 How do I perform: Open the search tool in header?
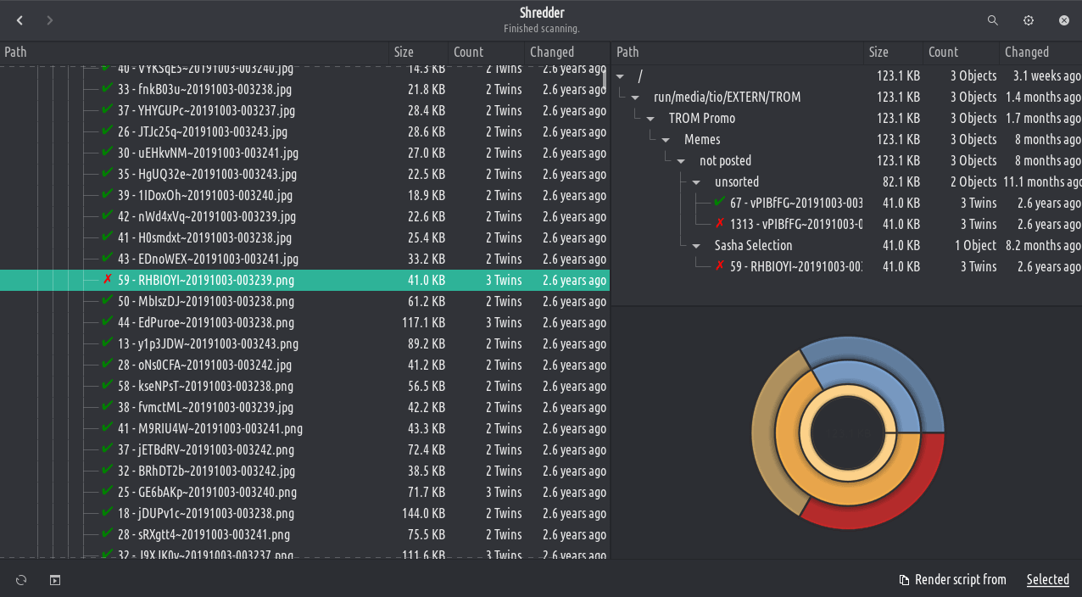[993, 20]
